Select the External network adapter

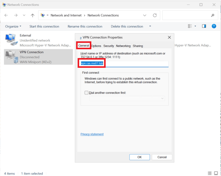(38, 40)
